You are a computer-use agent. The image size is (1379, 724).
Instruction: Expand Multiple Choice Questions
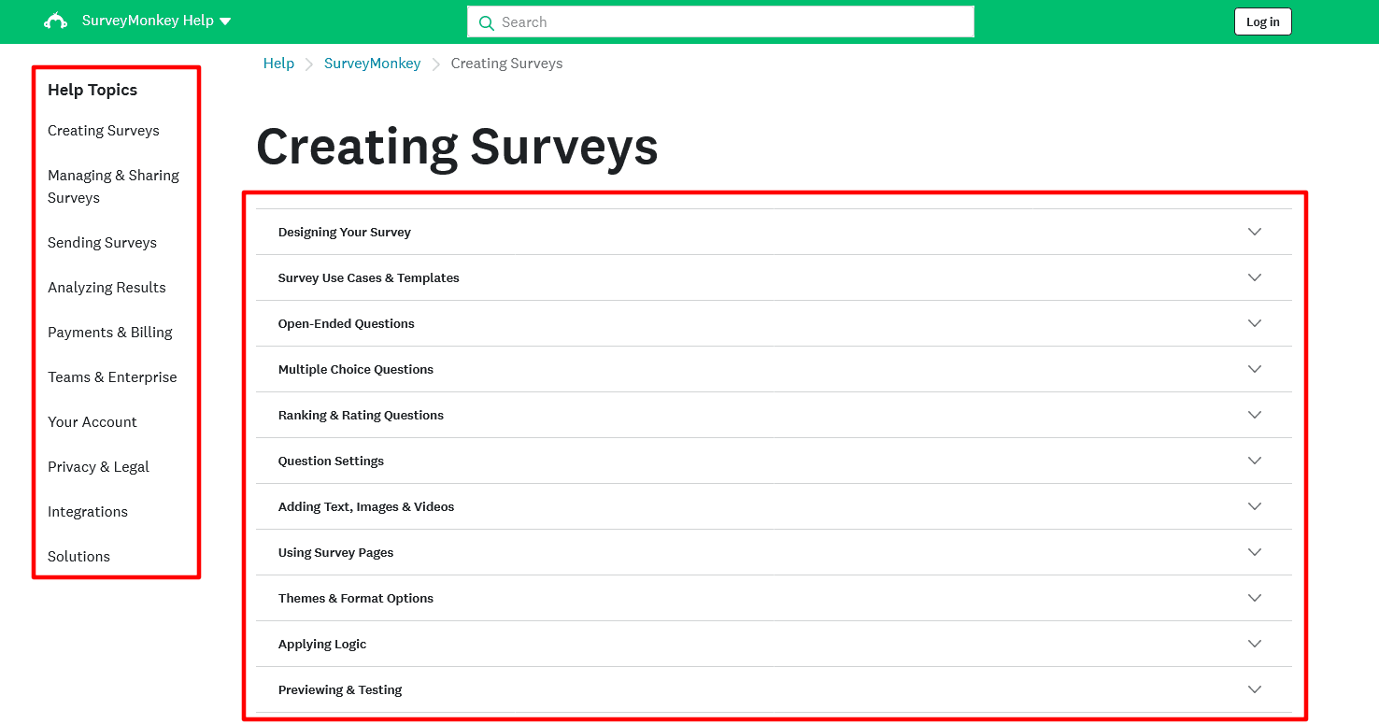pos(1255,368)
